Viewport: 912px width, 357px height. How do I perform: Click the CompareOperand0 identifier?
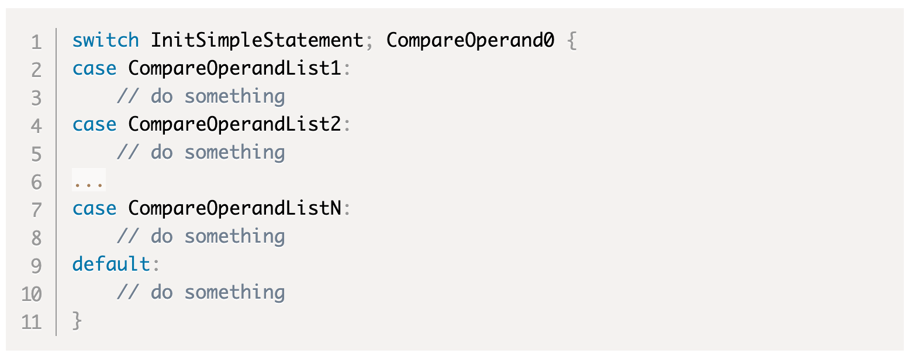[470, 41]
